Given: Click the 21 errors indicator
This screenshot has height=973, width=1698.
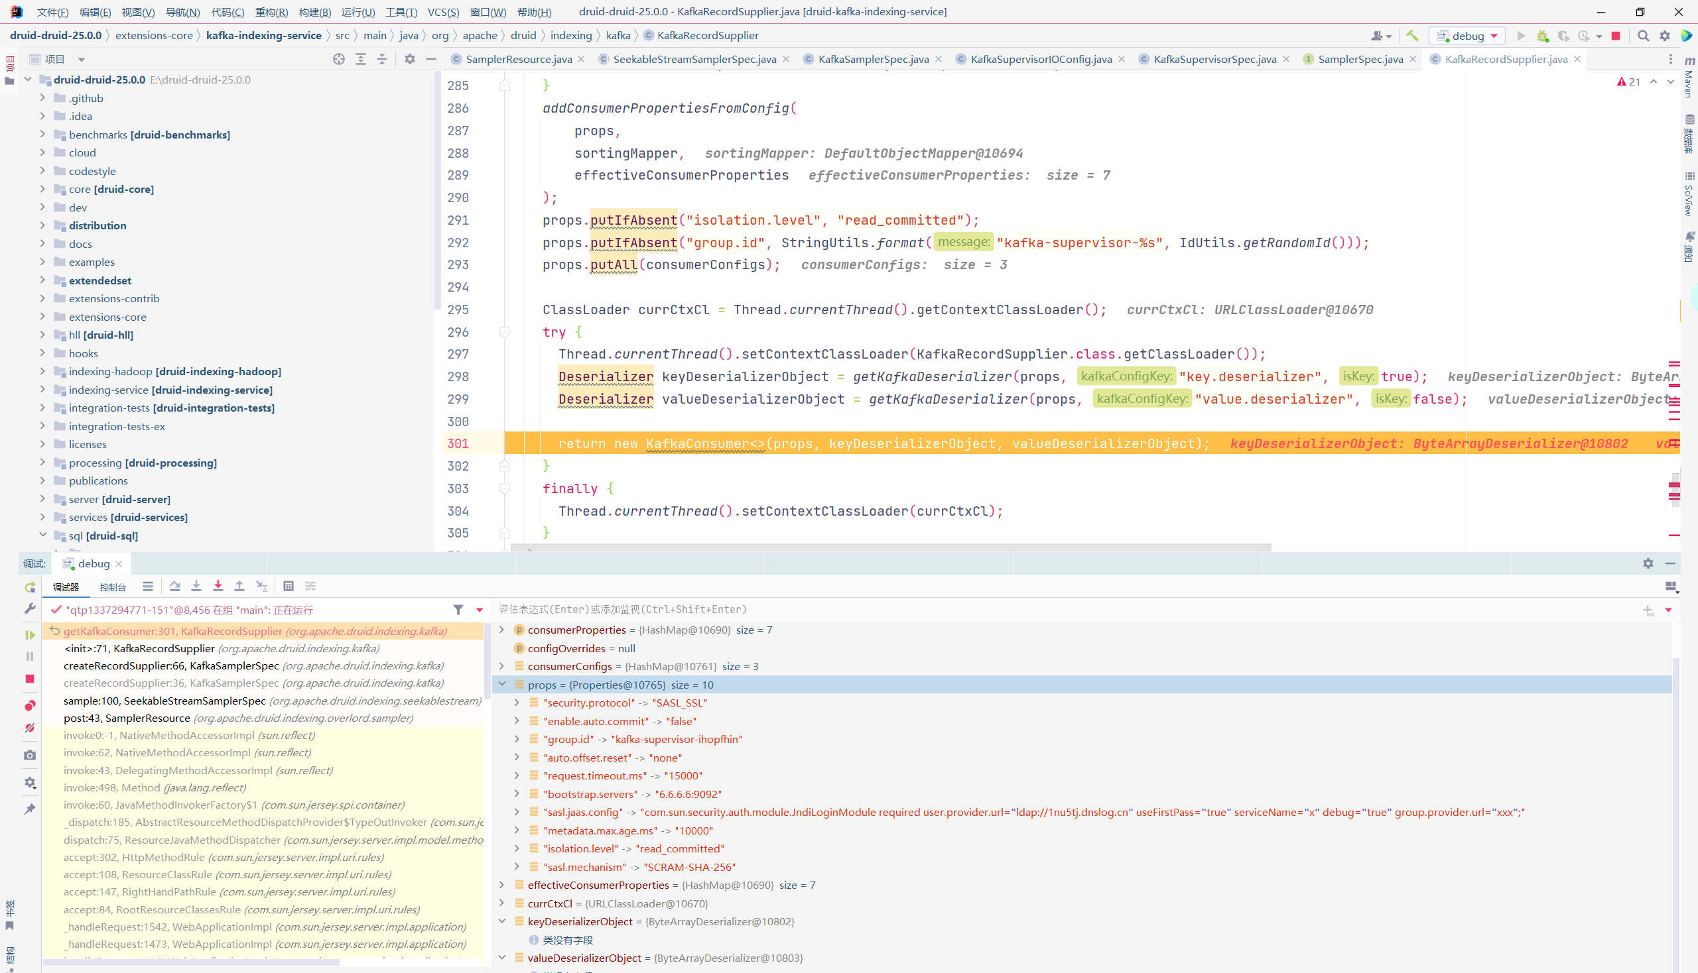Looking at the screenshot, I should (1628, 82).
